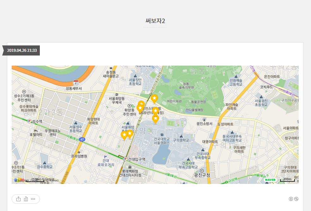Click the 어린이대공원역 station label
The image size is (311, 211).
coord(157,82)
